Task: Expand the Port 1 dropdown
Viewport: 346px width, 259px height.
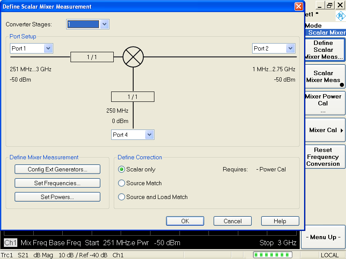Action: click(48, 49)
